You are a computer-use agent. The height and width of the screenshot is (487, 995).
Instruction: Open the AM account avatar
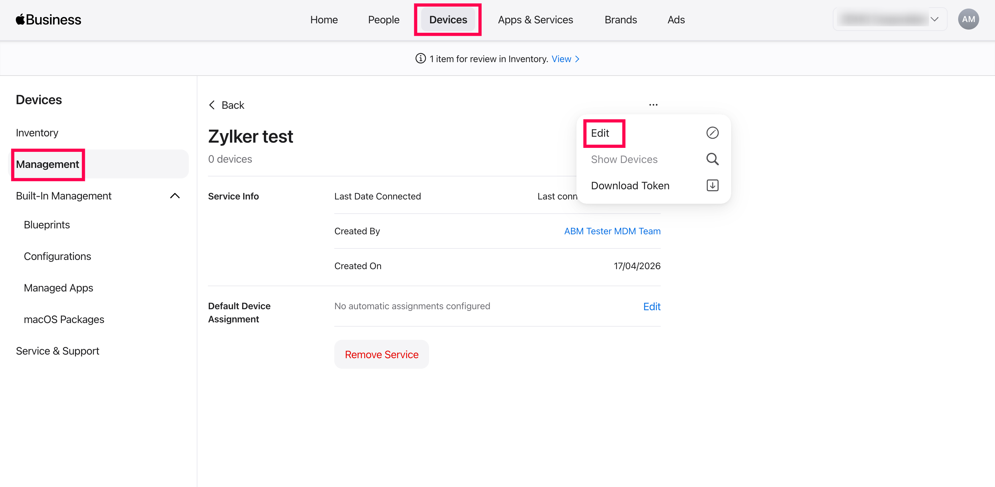point(968,19)
